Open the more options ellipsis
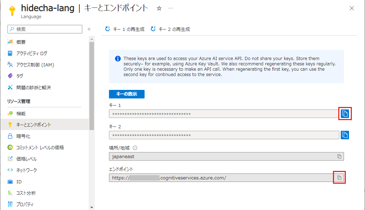This screenshot has height=210, width=365. point(171,9)
